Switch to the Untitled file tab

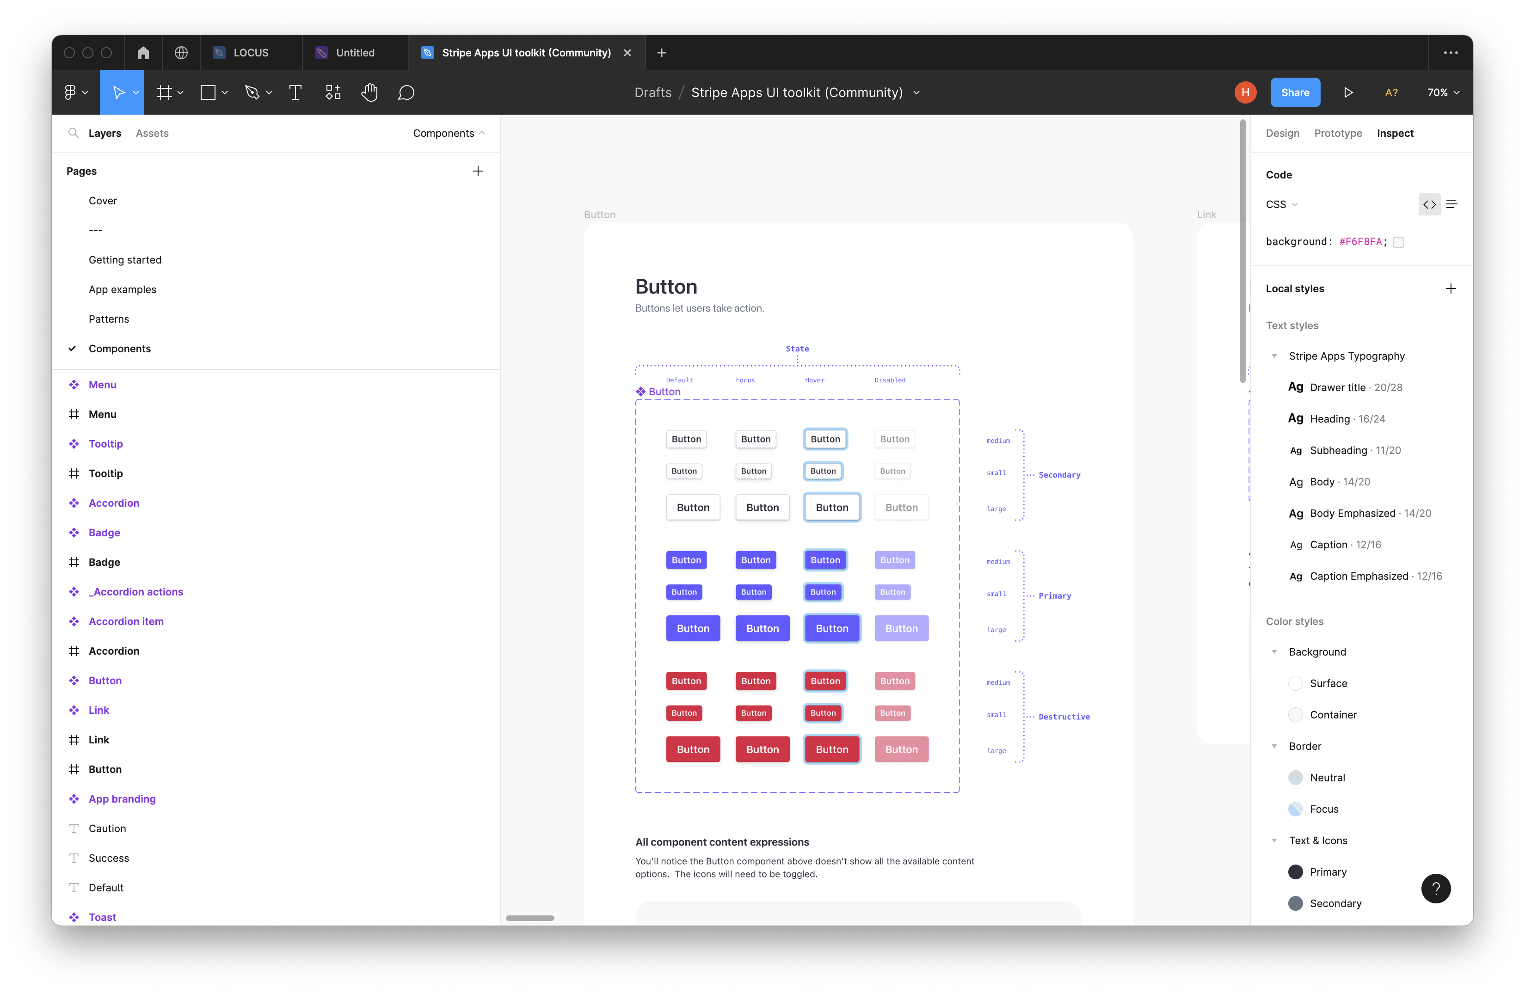click(355, 53)
